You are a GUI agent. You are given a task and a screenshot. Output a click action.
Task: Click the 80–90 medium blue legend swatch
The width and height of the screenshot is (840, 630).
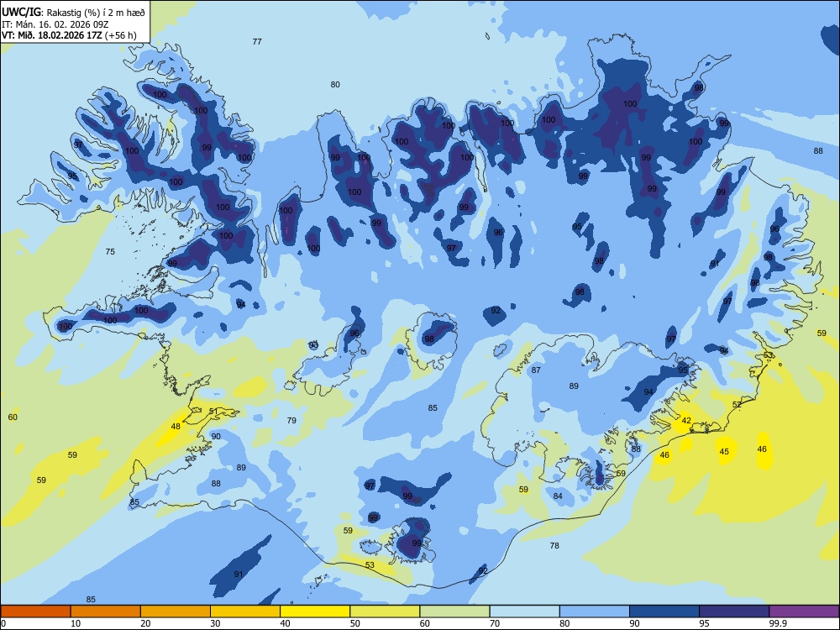click(x=595, y=612)
